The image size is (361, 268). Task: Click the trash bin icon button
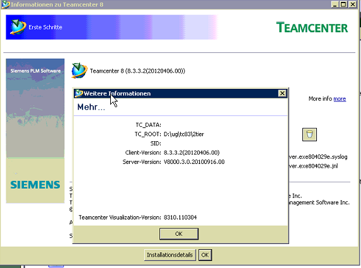(309, 134)
